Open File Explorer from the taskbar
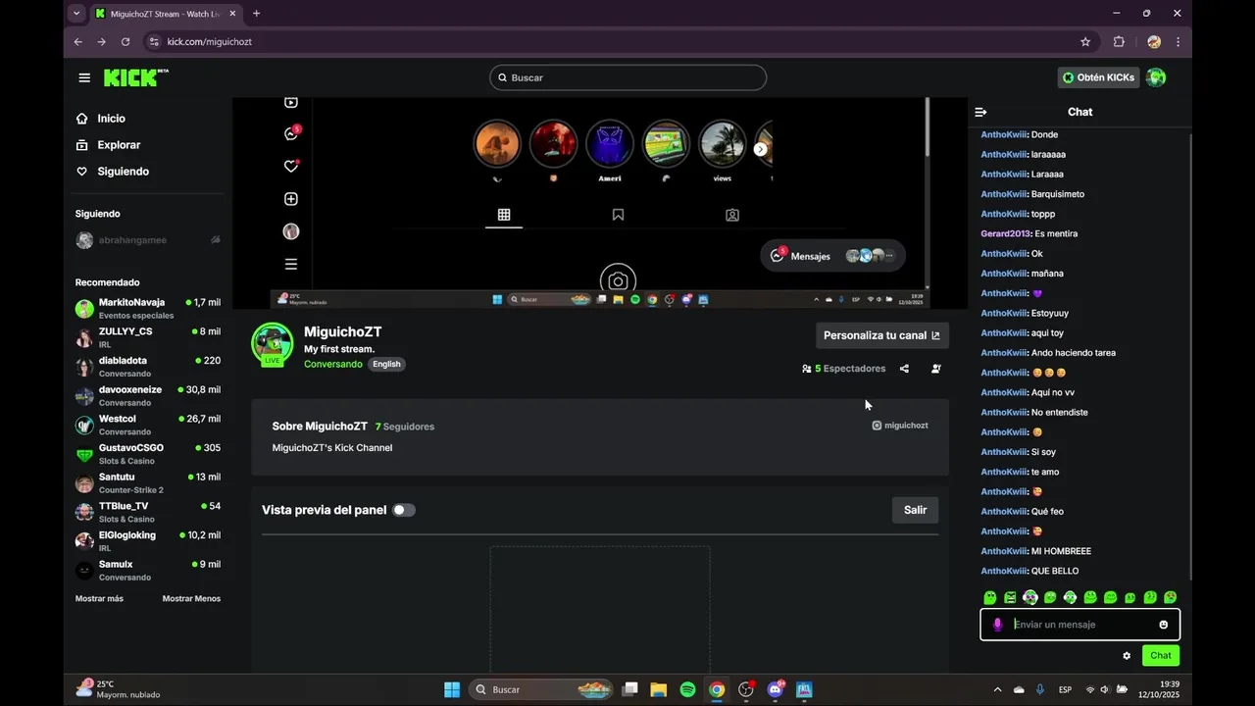The width and height of the screenshot is (1255, 706). tap(659, 689)
